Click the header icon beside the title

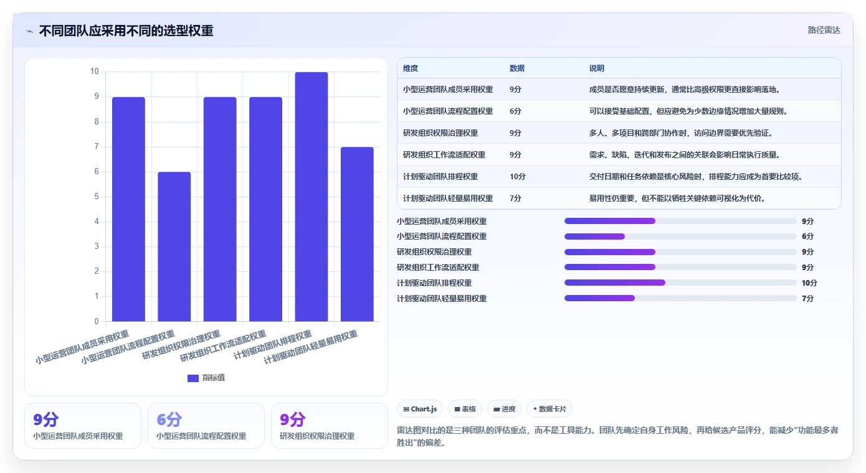tap(29, 31)
